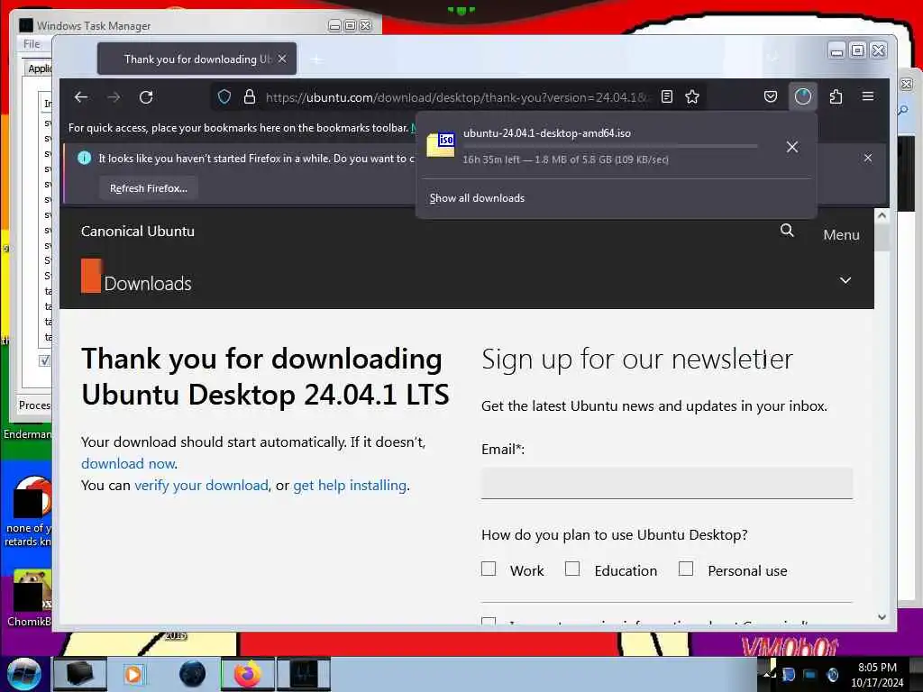Open the Ubuntu site Menu
This screenshot has height=692, width=923.
[841, 235]
